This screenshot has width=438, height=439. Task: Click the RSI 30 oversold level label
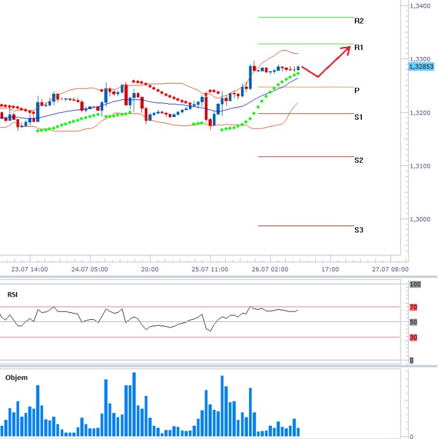[x=413, y=338]
